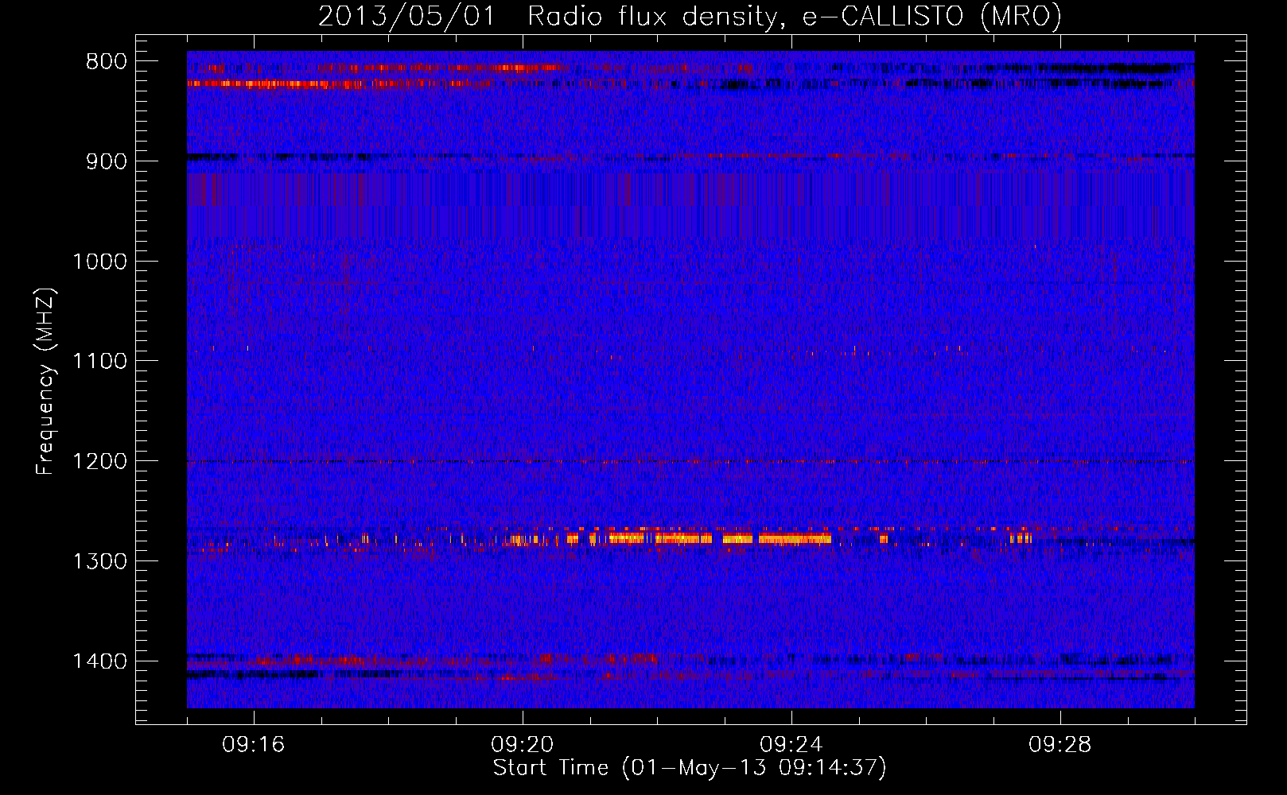Image resolution: width=1287 pixels, height=795 pixels.
Task: Click the 'Start Time (01-May-13 09:14:37)' label
Action: point(690,768)
